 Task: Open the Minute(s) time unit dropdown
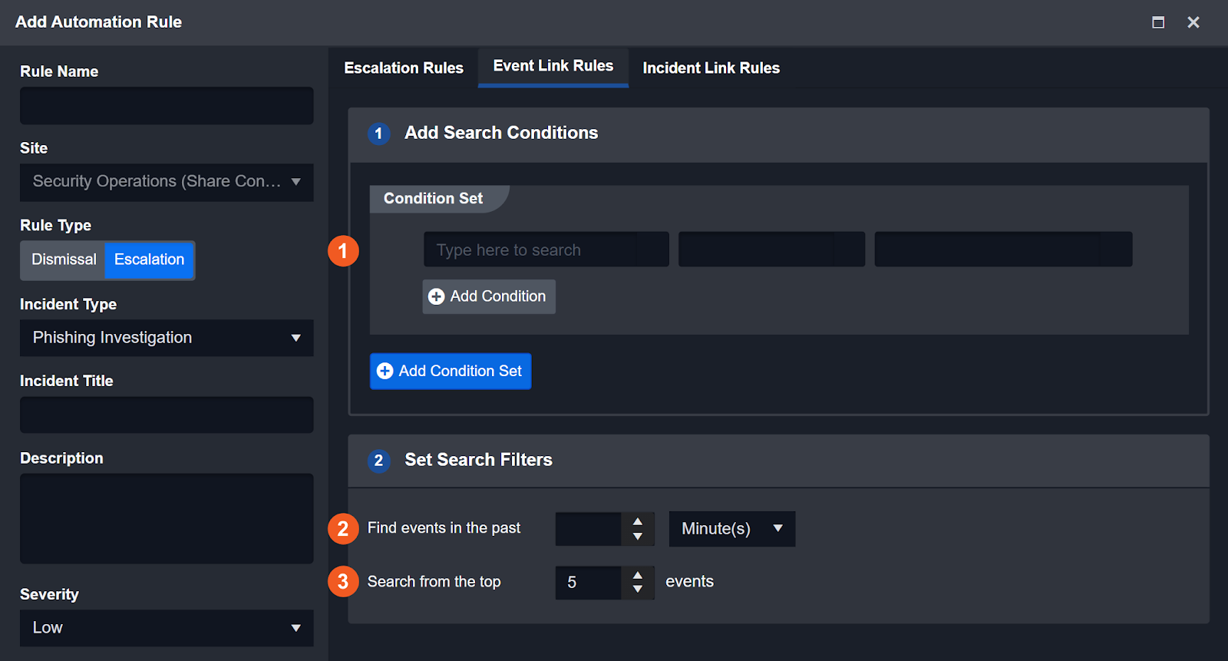click(732, 529)
